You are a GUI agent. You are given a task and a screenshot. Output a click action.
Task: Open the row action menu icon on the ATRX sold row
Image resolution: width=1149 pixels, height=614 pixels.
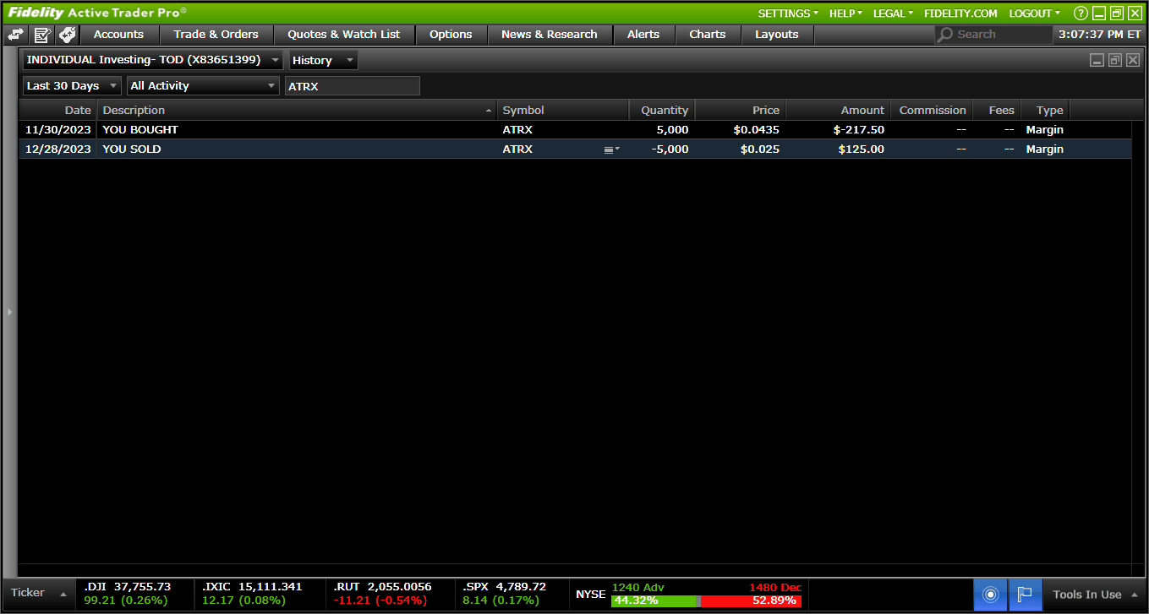611,149
